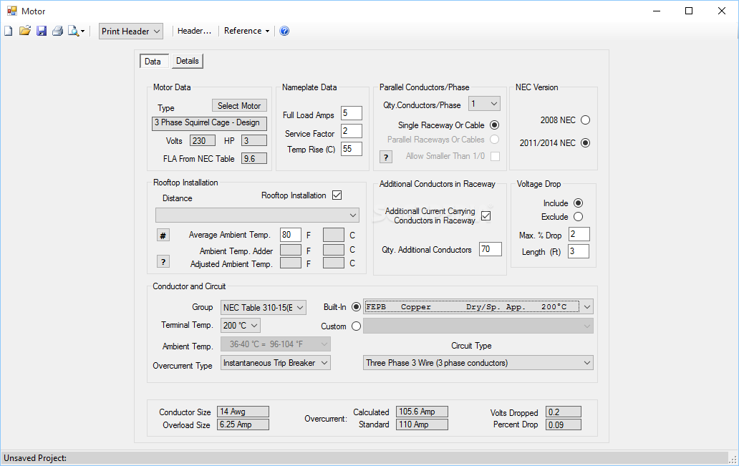Image resolution: width=739 pixels, height=466 pixels.
Task: Open the Group NEC Table dropdown
Action: tap(264, 307)
